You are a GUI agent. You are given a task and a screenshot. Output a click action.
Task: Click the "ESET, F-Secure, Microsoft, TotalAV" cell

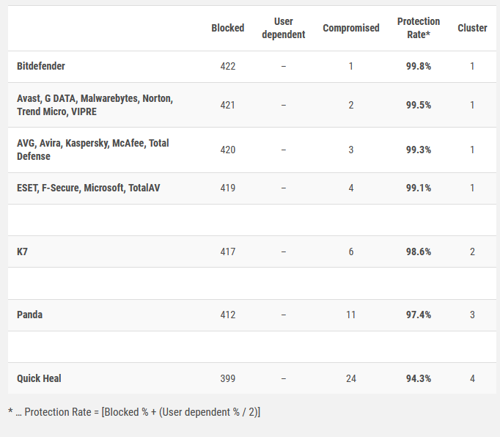(89, 188)
